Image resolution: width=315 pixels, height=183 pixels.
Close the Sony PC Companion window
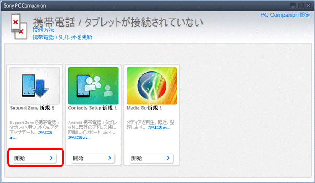point(308,6)
